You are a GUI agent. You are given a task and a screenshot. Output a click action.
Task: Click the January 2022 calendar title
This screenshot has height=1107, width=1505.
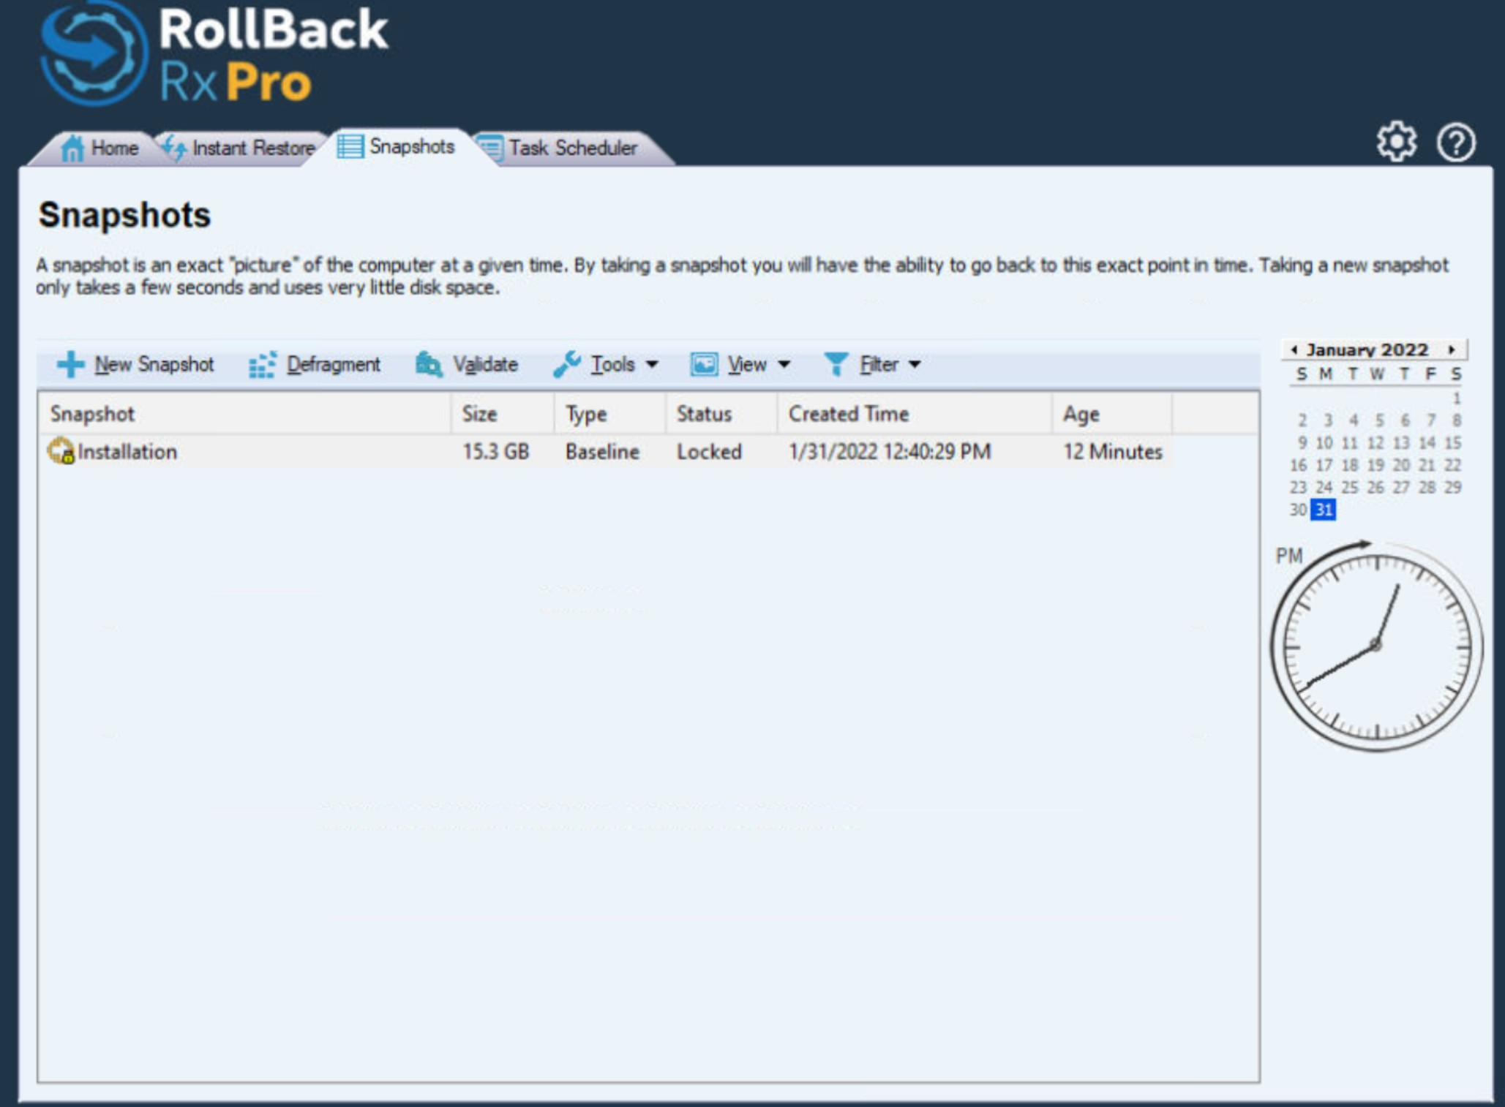click(1367, 350)
